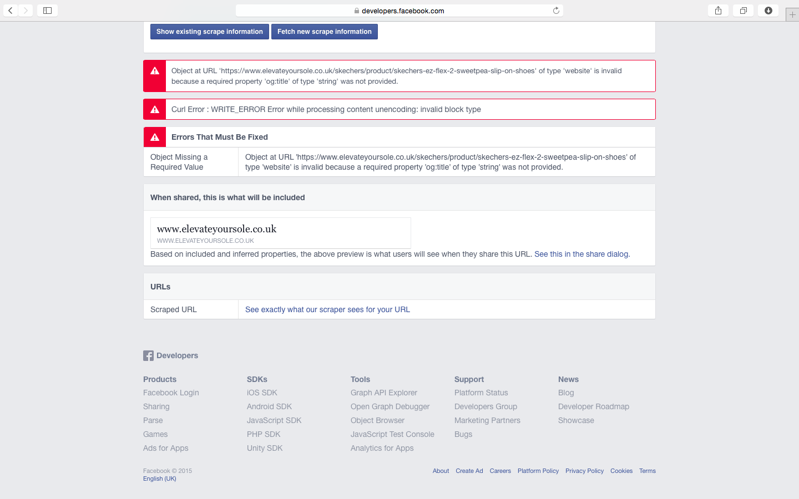The width and height of the screenshot is (799, 499).
Task: Reload the page with the refresh icon
Action: 556,11
